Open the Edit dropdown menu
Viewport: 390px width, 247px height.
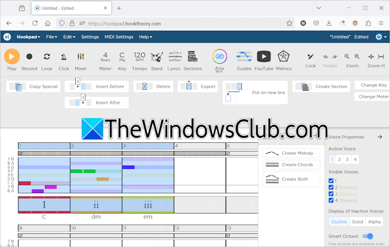[69, 37]
